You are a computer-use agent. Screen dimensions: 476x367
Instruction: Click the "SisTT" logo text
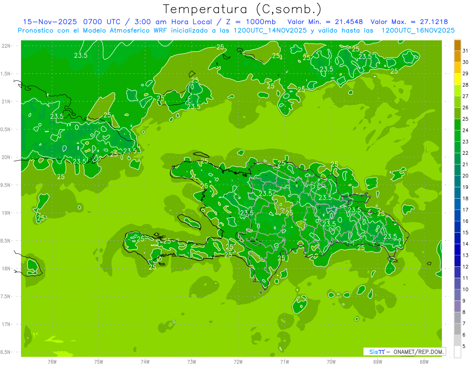tap(377, 352)
